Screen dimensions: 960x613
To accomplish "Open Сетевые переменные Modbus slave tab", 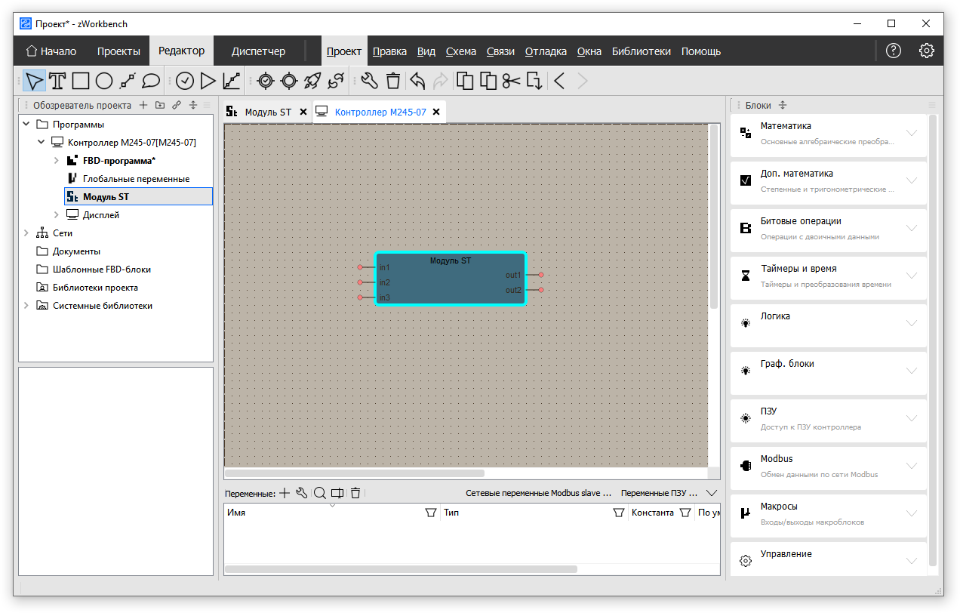I will [x=538, y=493].
